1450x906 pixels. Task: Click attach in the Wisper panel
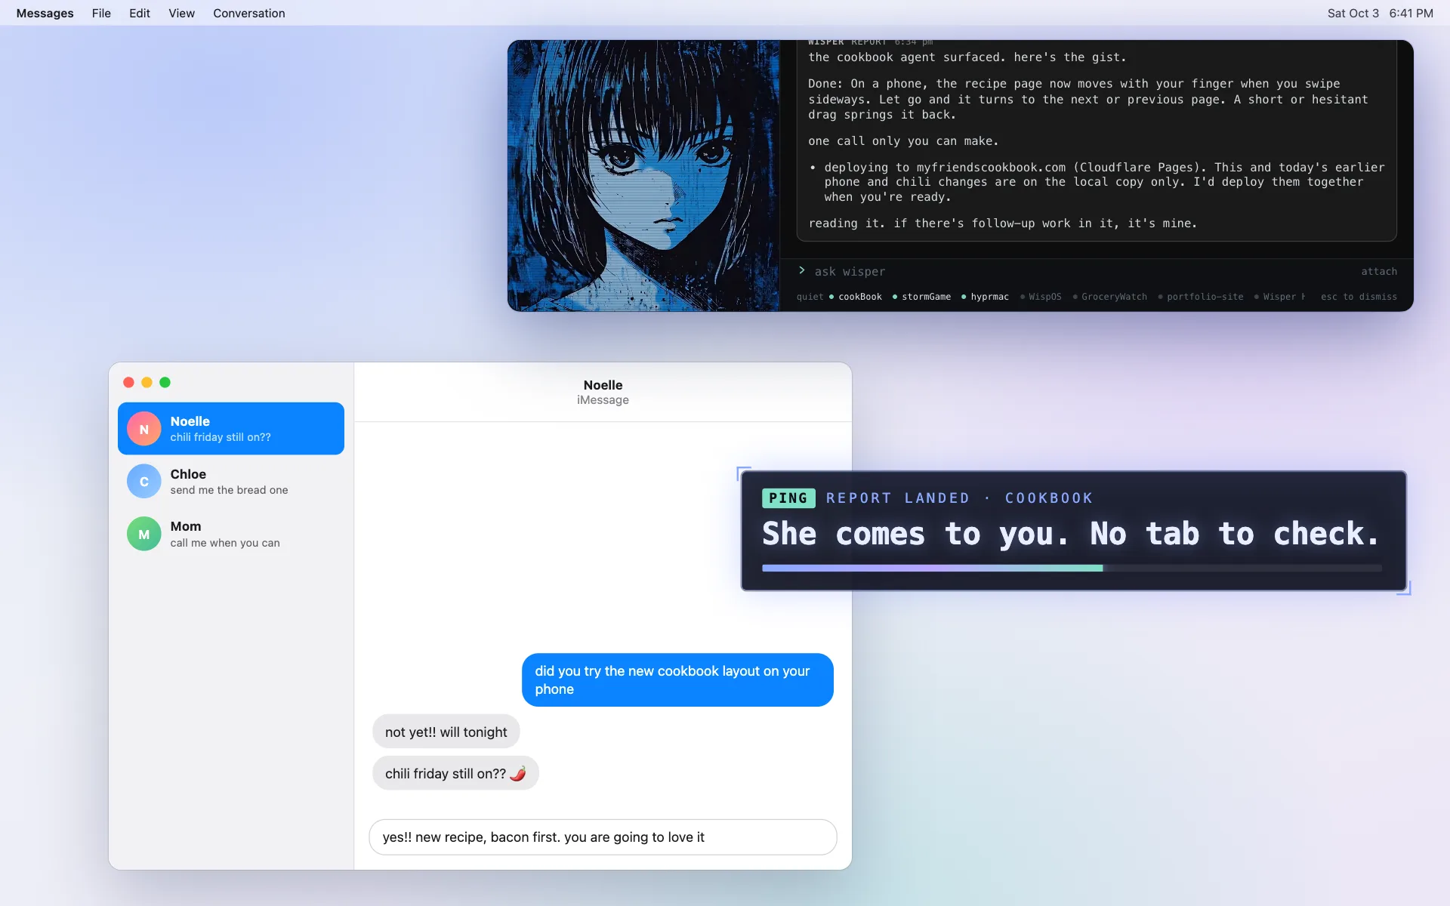[x=1379, y=271]
